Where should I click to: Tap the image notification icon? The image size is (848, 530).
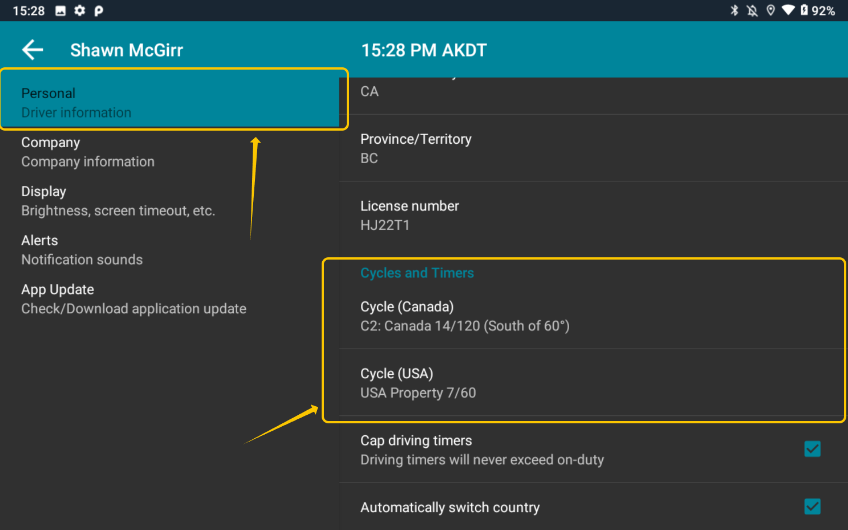point(60,10)
